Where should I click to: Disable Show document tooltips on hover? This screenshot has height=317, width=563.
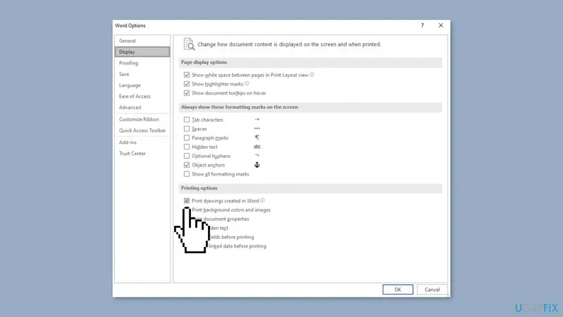[x=187, y=93]
